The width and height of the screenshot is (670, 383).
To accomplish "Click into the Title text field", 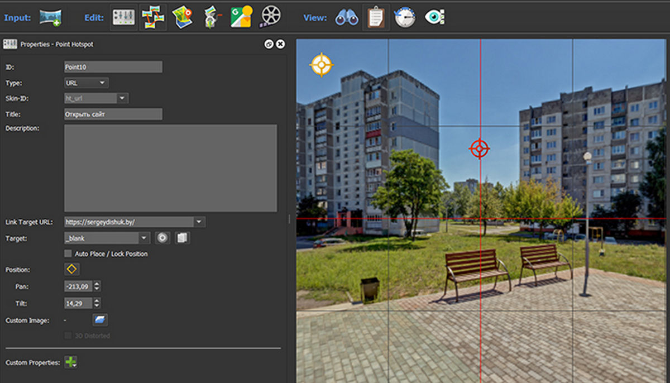I will coord(113,114).
